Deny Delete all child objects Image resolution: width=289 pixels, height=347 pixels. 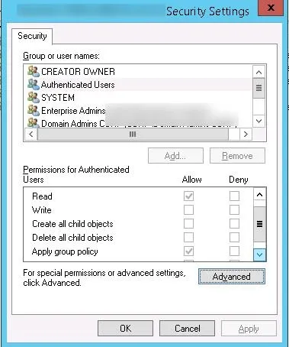[234, 238]
